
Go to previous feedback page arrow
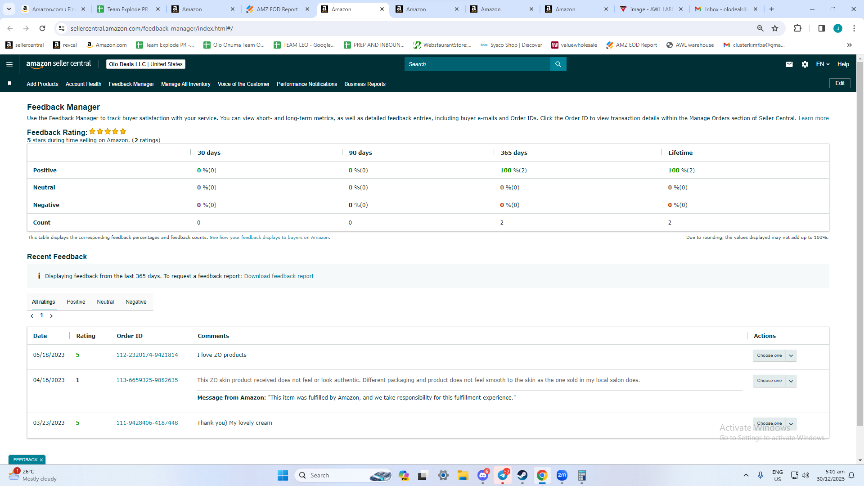coord(32,316)
